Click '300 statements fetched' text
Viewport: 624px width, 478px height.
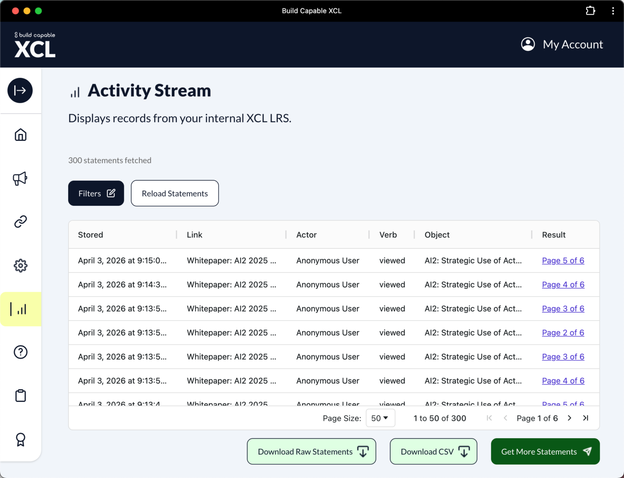(110, 160)
